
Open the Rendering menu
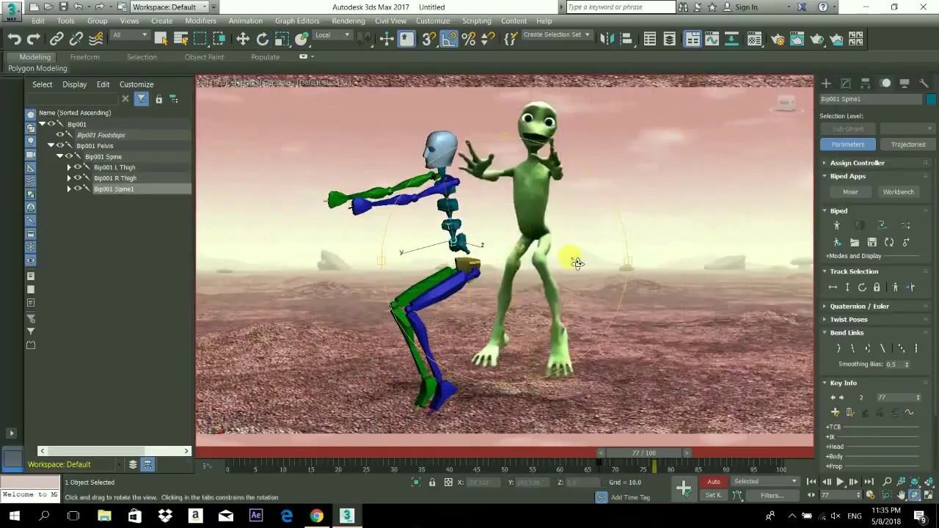[x=348, y=21]
